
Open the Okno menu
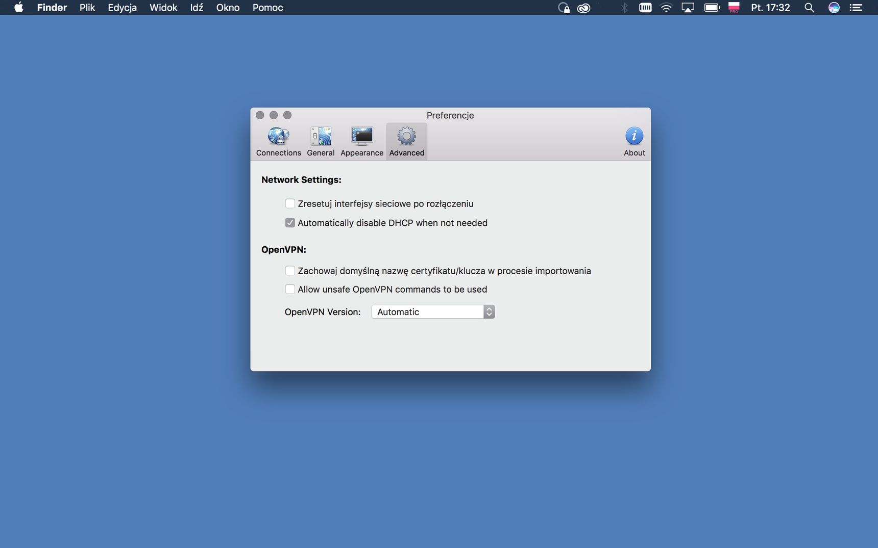(x=228, y=8)
